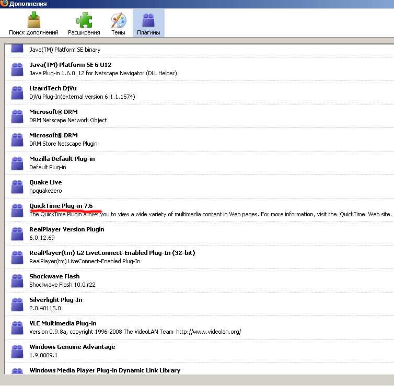Click the 1.9.0009.1 version text
The image size is (394, 386).
[43, 355]
